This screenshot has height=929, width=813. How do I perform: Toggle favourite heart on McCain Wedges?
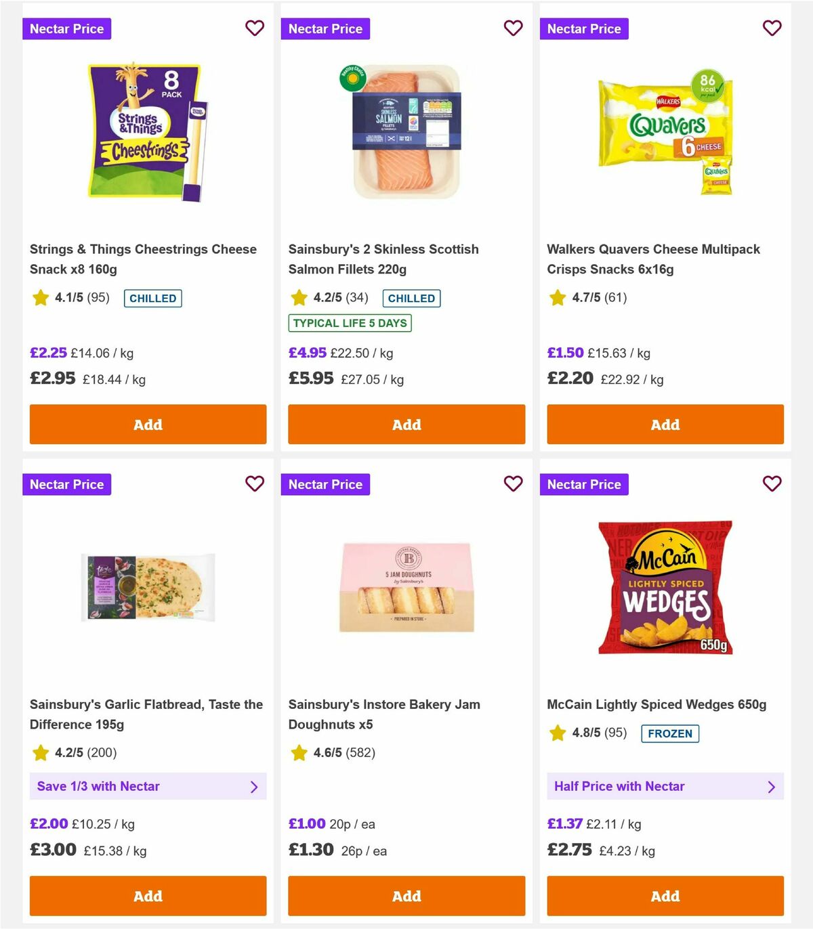(772, 484)
